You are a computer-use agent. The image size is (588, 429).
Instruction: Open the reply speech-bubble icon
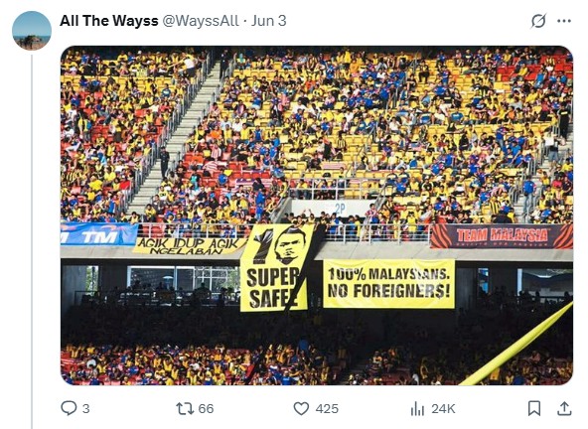click(x=69, y=408)
